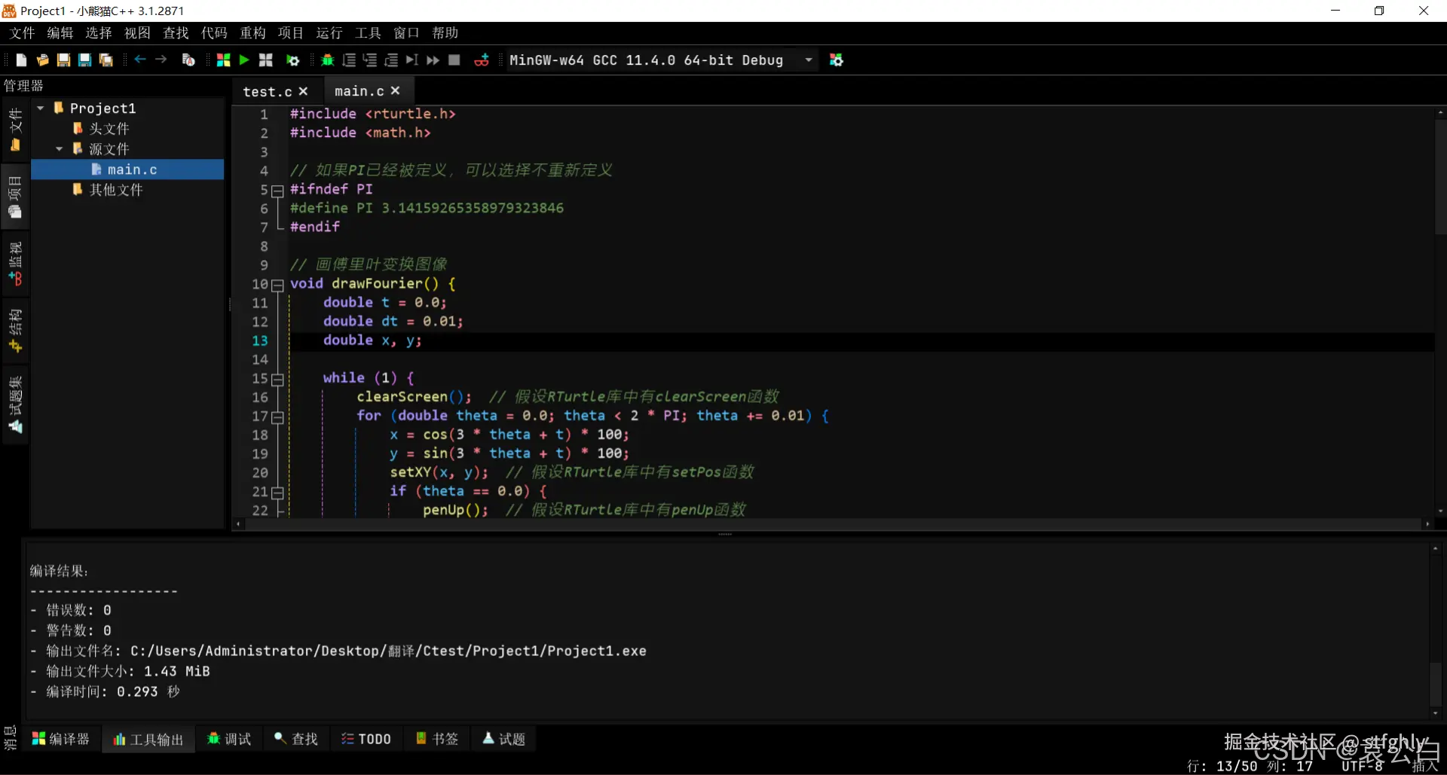Fold the while loop at line 15

(x=277, y=379)
